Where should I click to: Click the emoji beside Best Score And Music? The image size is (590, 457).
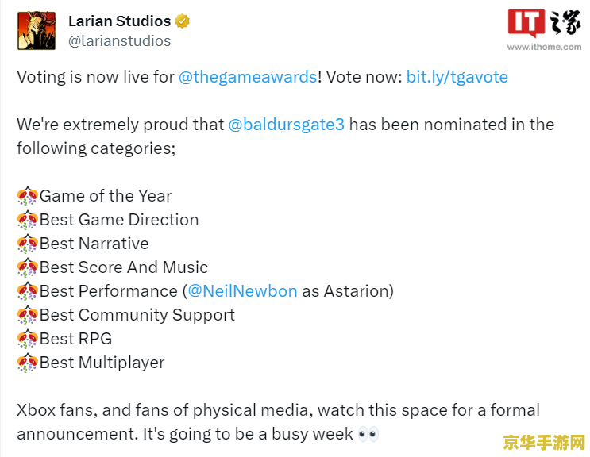27,267
